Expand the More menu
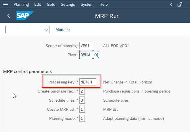 coord(63,30)
